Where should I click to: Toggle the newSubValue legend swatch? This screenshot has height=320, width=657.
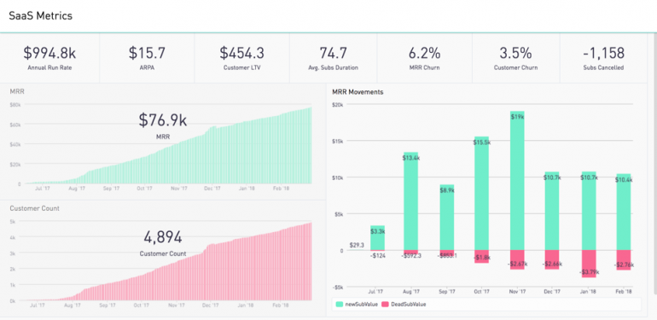click(339, 305)
